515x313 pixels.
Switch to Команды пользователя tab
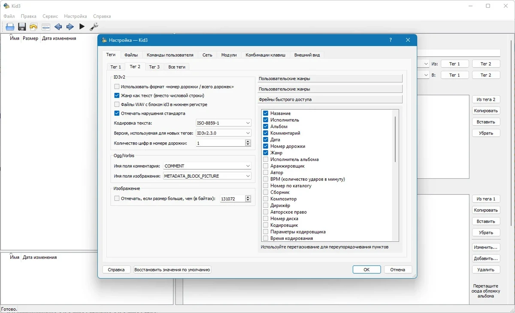click(170, 55)
